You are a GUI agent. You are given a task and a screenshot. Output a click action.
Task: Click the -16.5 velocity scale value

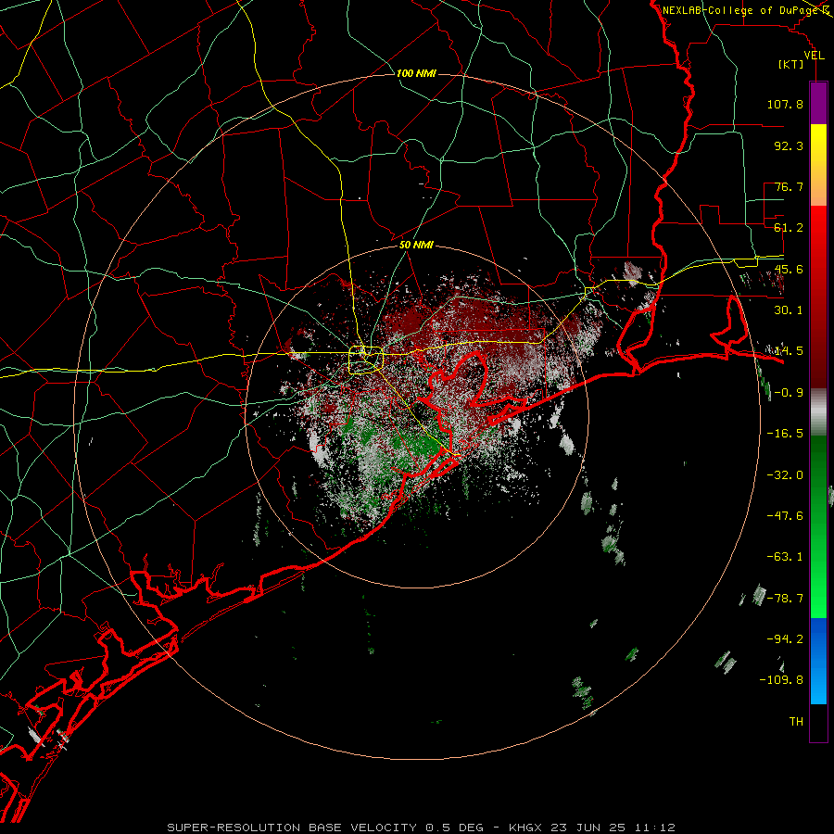click(x=785, y=434)
